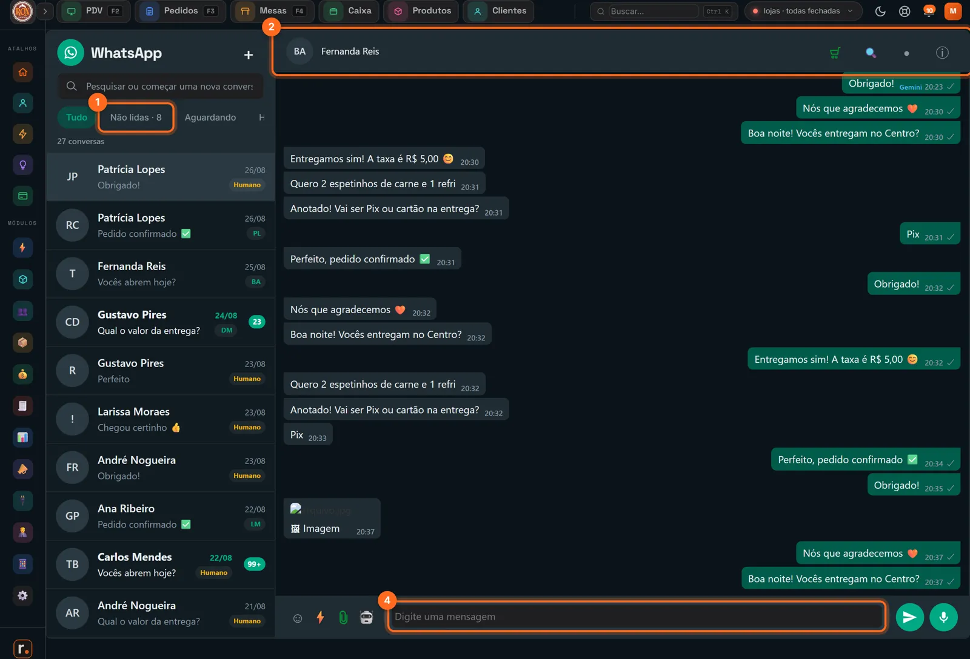Click the megaphone module icon
The width and height of the screenshot is (970, 659).
[x=22, y=469]
